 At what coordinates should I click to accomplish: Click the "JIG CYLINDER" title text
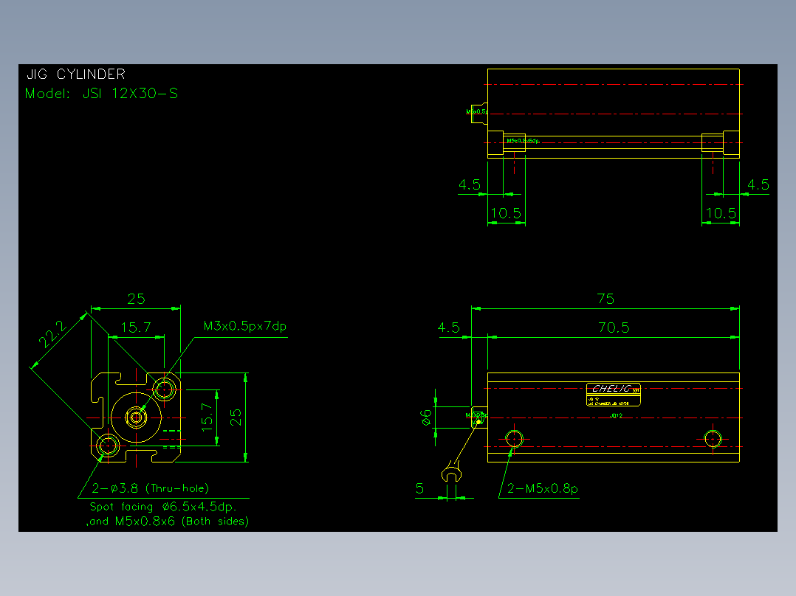pos(75,74)
